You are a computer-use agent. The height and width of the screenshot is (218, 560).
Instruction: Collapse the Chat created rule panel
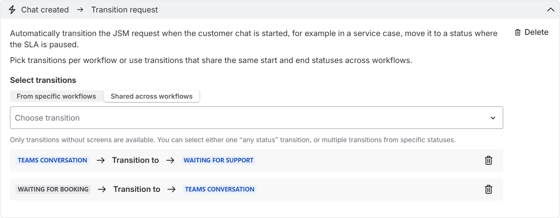tap(550, 10)
